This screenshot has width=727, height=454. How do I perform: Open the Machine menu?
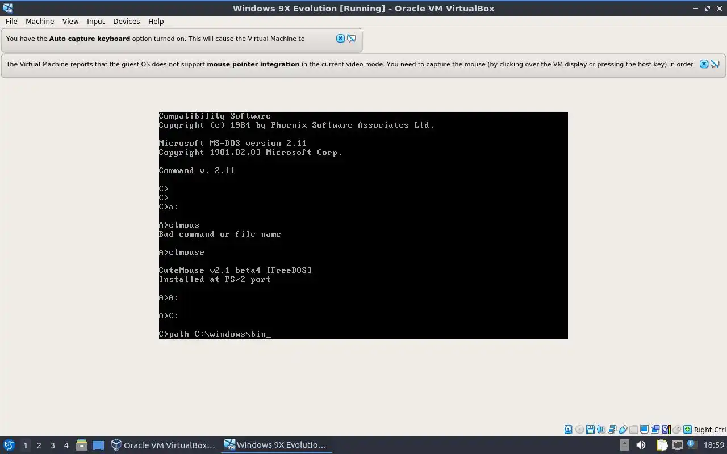[x=40, y=21]
